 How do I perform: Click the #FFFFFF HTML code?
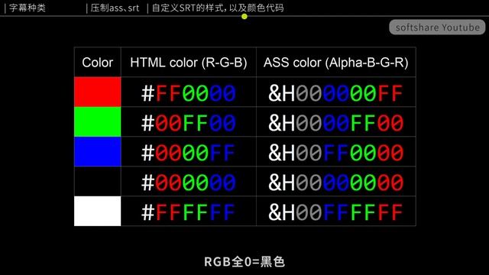(189, 212)
